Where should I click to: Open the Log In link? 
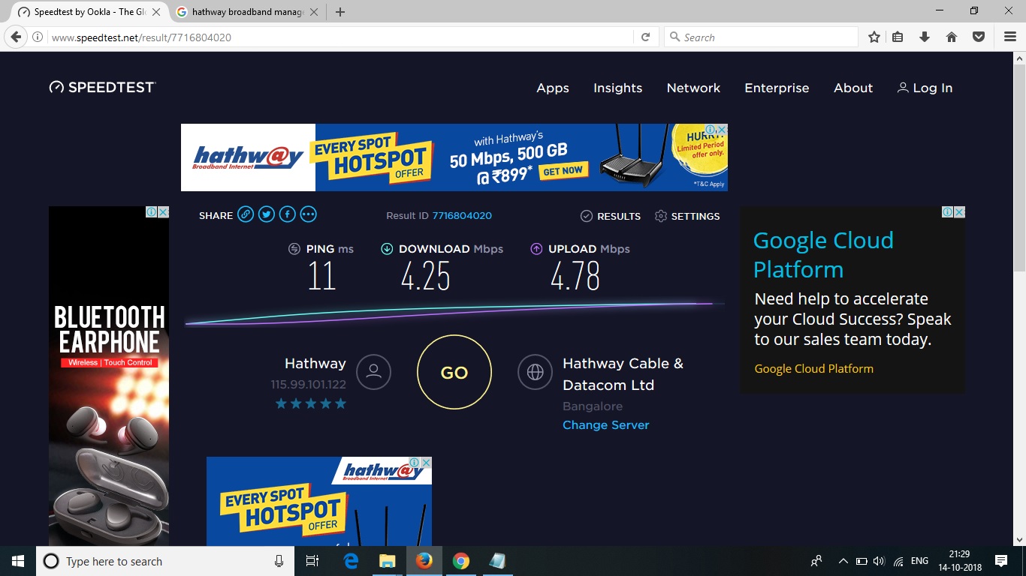coord(925,88)
